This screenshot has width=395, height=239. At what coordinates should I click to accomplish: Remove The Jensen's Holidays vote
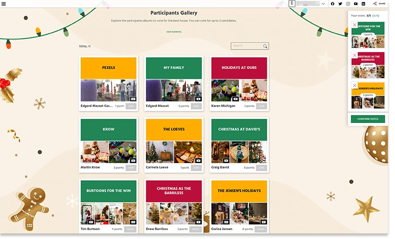(354, 86)
